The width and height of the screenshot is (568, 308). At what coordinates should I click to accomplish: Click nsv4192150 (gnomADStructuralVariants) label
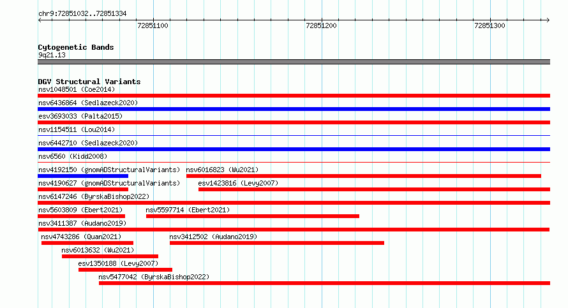click(x=109, y=170)
